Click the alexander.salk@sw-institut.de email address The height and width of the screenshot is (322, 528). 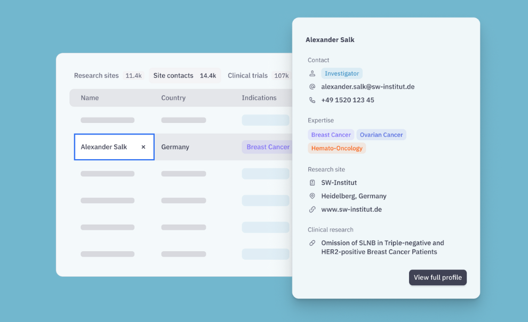pos(367,87)
